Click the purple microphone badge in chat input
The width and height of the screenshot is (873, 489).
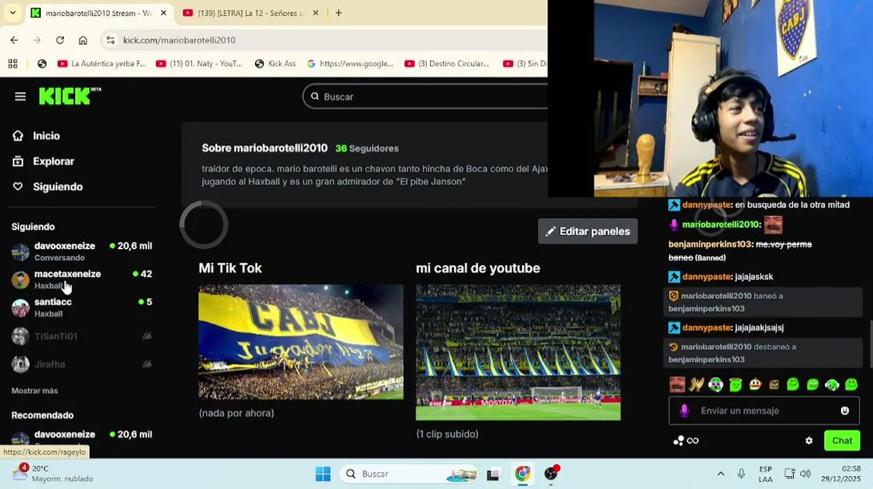tap(684, 411)
